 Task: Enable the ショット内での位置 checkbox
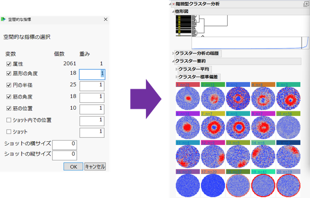9,120
